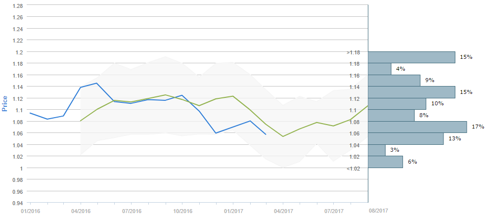This screenshot has width=487, height=217.
Task: Click the 04/2016 date label
Action: tap(81, 211)
